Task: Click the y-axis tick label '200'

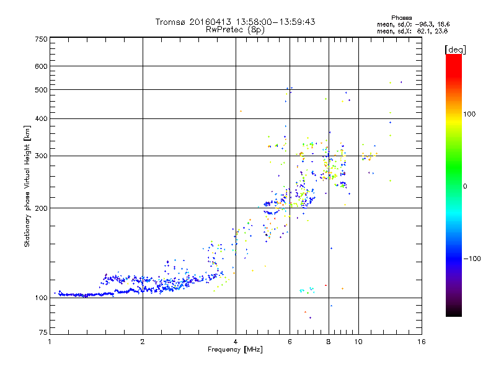Action: click(41, 208)
